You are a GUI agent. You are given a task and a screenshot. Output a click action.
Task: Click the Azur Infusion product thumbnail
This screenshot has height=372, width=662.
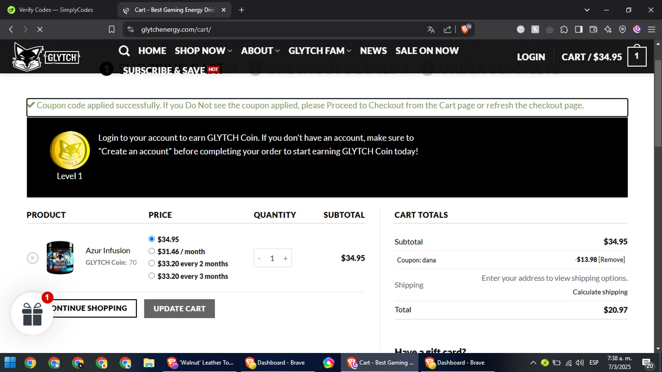tap(60, 258)
